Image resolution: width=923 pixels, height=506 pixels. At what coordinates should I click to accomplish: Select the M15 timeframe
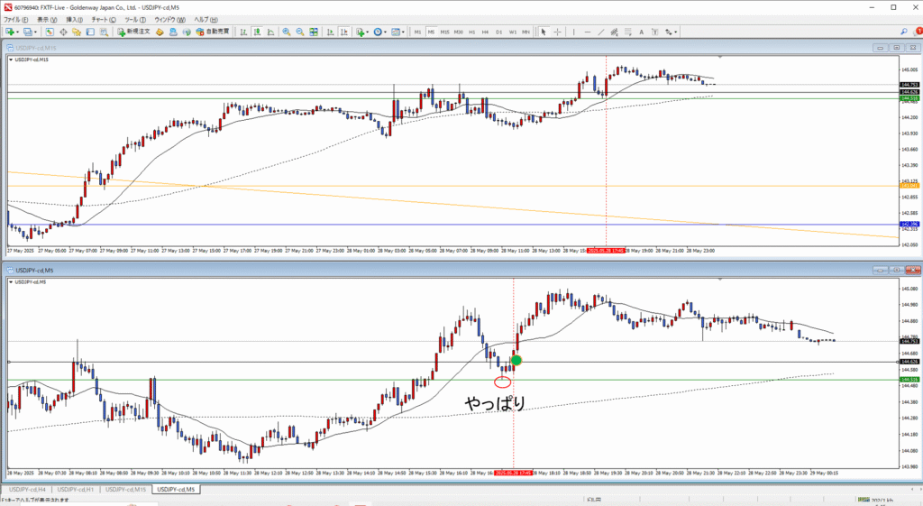[444, 32]
